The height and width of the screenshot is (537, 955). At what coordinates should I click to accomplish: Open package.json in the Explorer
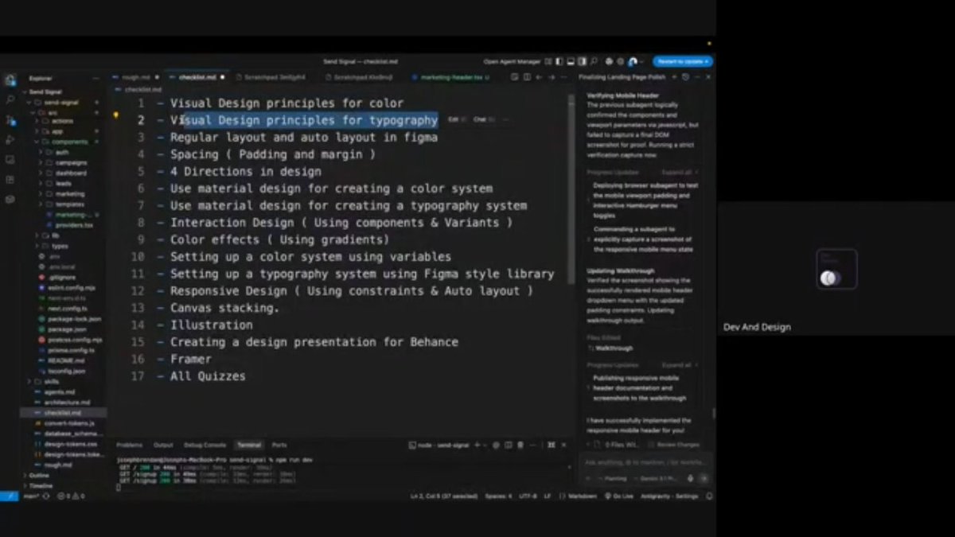62,329
